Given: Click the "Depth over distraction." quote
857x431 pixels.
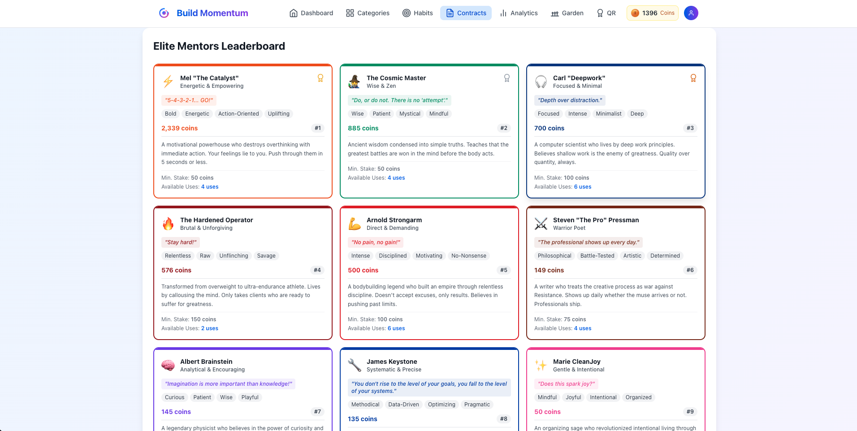Looking at the screenshot, I should pos(570,100).
